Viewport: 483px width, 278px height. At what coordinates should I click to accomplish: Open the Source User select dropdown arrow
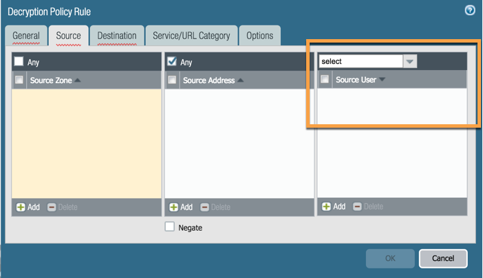[x=410, y=61]
